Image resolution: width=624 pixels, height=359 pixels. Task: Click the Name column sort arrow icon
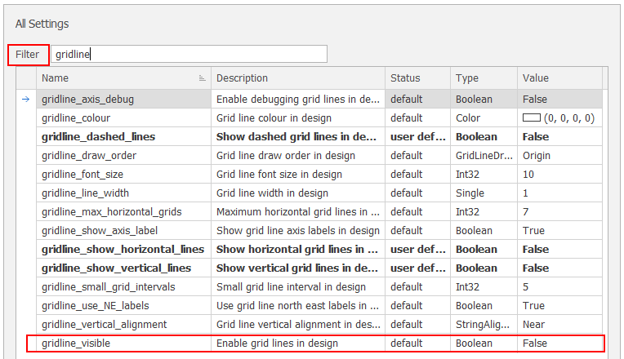[x=202, y=78]
